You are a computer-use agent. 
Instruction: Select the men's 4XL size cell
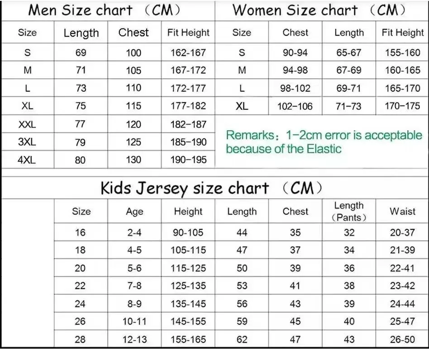click(27, 160)
